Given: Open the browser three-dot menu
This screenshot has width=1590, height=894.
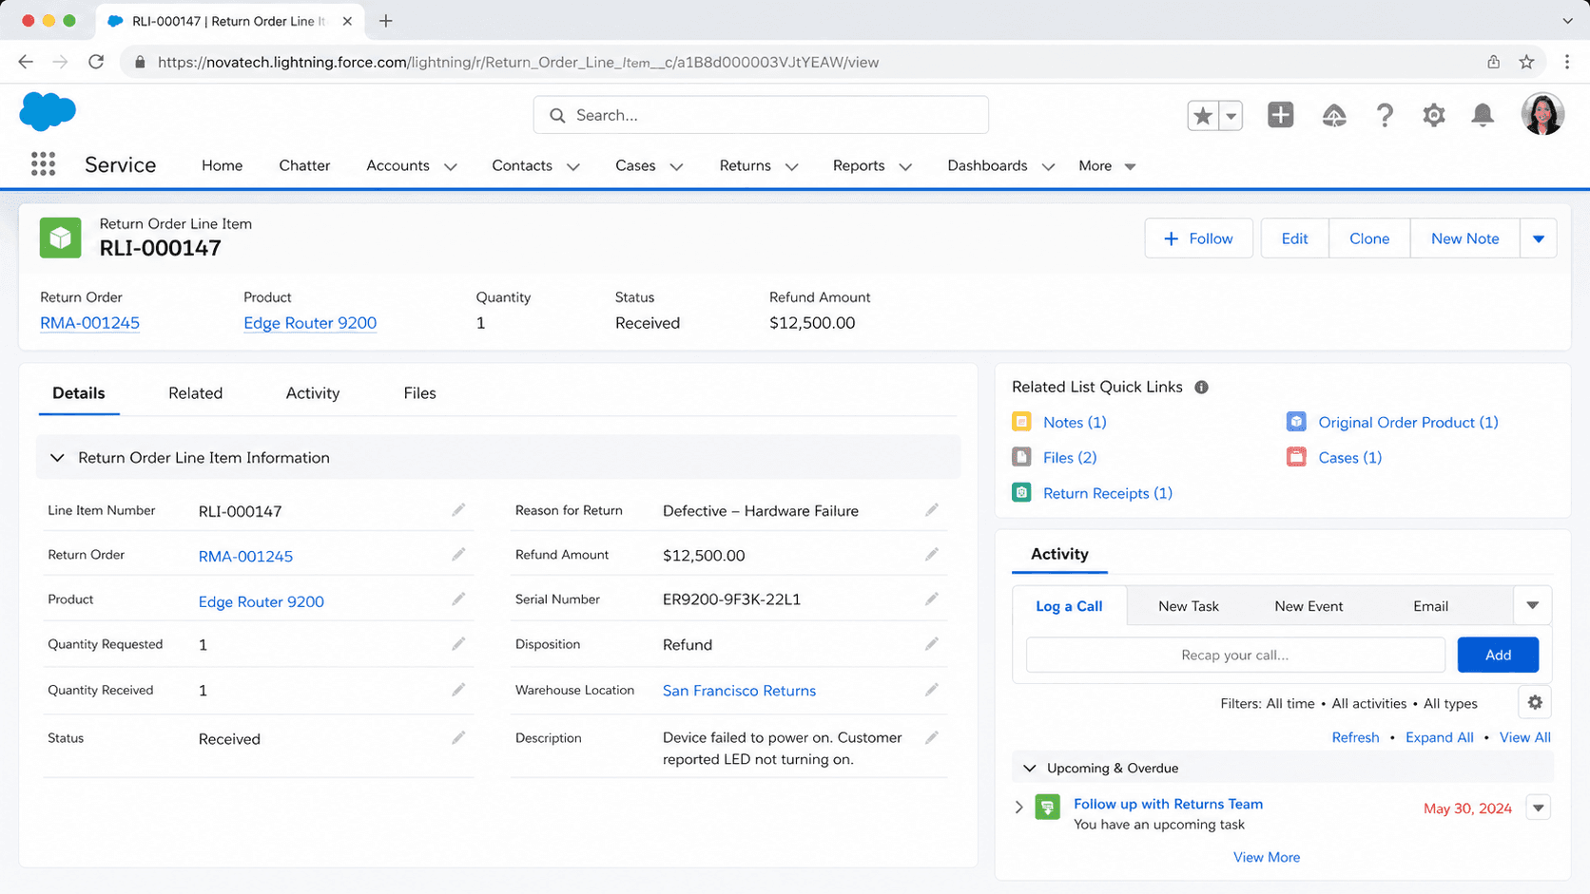Looking at the screenshot, I should click(x=1567, y=62).
